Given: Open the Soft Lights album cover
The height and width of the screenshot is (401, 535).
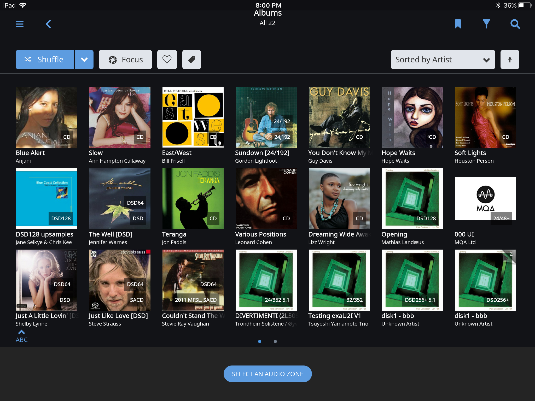Looking at the screenshot, I should pos(486,117).
